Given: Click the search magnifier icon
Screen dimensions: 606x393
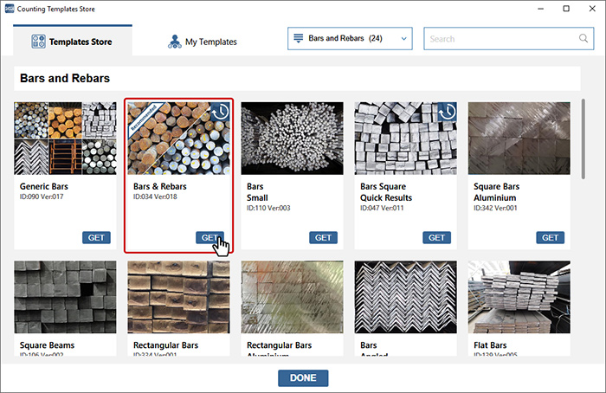Looking at the screenshot, I should [583, 39].
